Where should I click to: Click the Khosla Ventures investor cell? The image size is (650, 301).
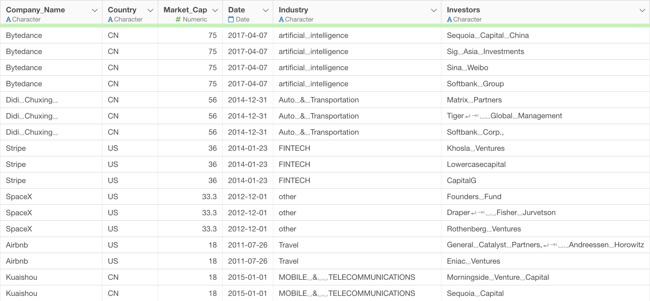pos(545,148)
